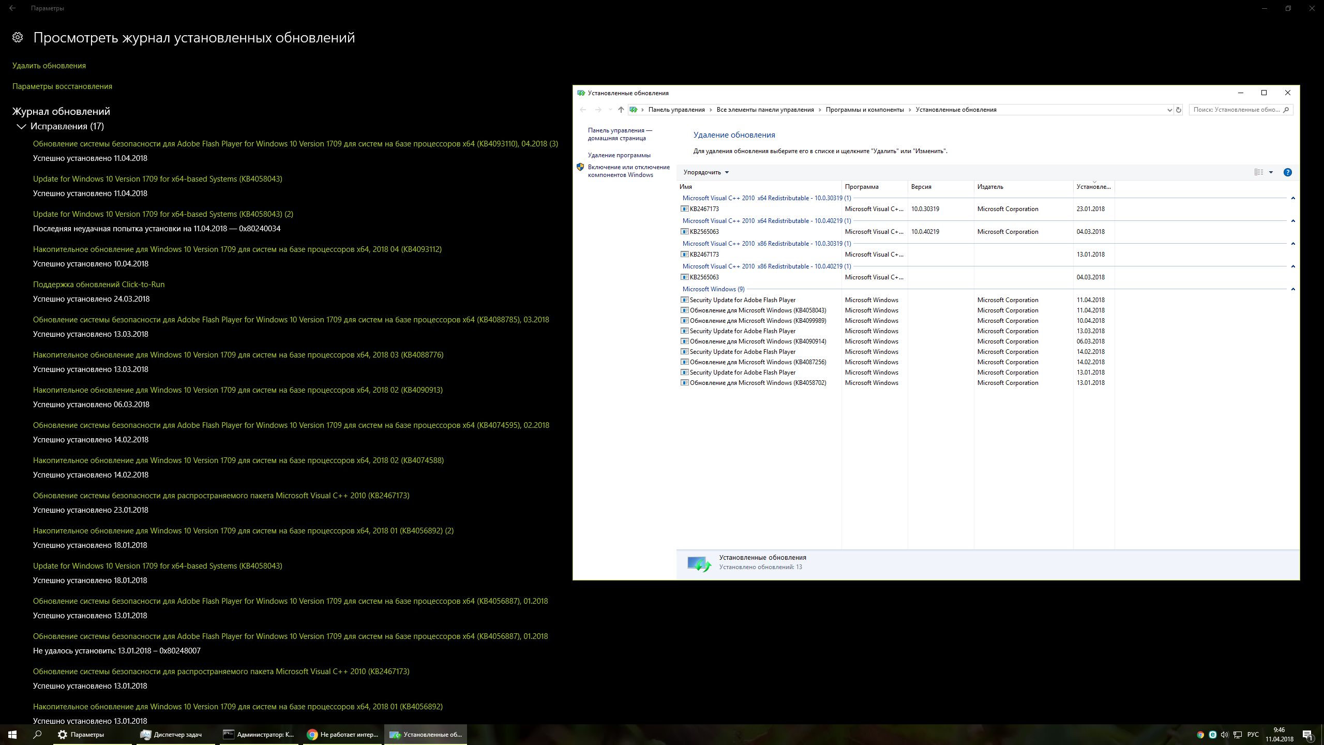This screenshot has height=745, width=1324.
Task: Click the back arrow in Settings window
Action: (x=12, y=8)
